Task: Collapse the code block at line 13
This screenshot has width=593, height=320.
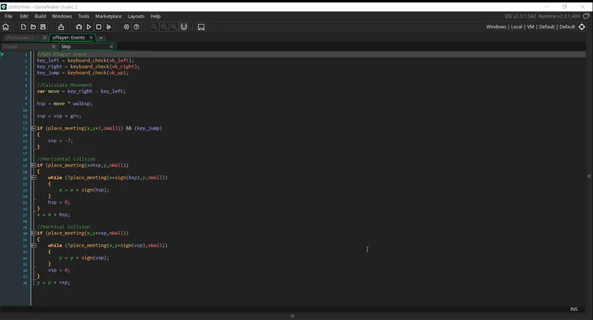Action: (x=34, y=128)
